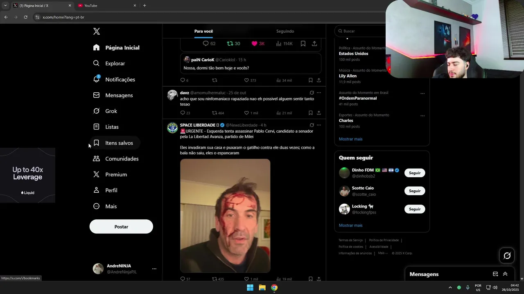Screen dimensions: 524x294
Task: Open Listas in the sidebar
Action: pos(106,127)
